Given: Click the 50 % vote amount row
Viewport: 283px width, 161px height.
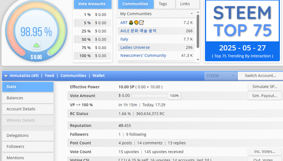Looking at the screenshot, I should point(92,39).
